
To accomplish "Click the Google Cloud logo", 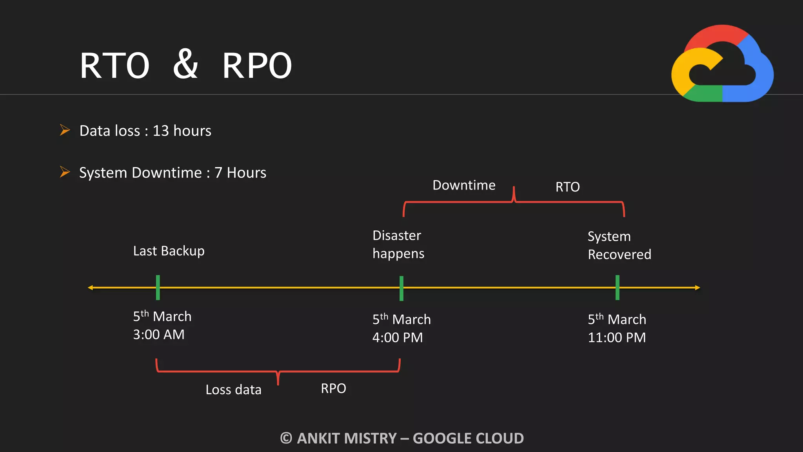I will pyautogui.click(x=722, y=63).
